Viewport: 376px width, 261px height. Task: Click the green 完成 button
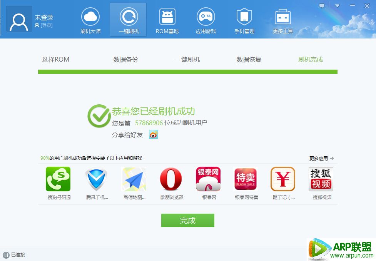click(188, 220)
